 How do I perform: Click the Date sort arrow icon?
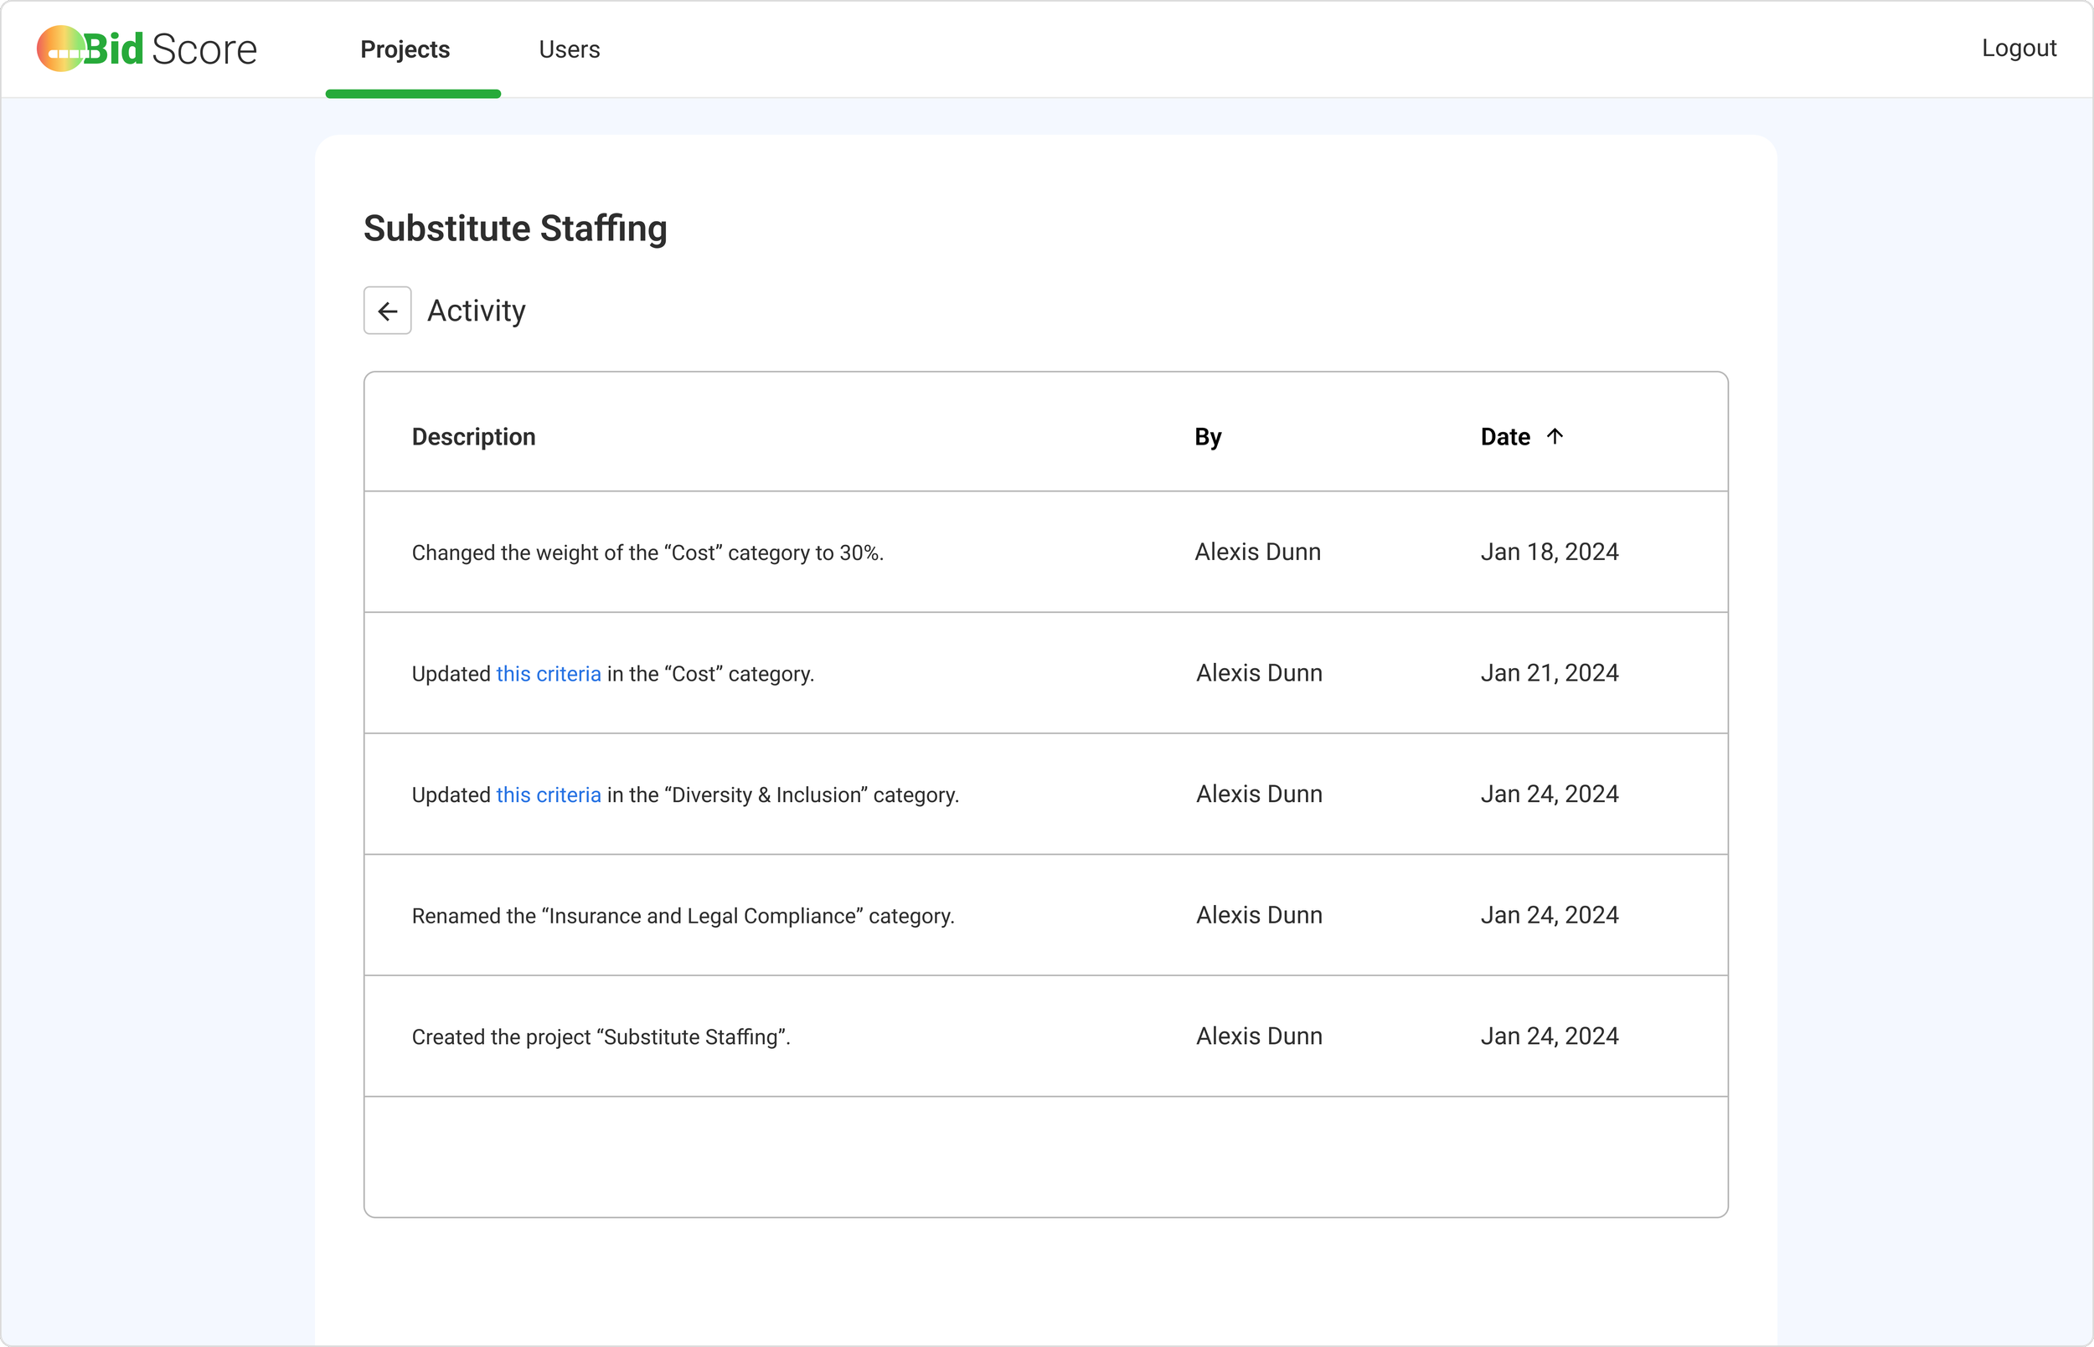(x=1554, y=435)
